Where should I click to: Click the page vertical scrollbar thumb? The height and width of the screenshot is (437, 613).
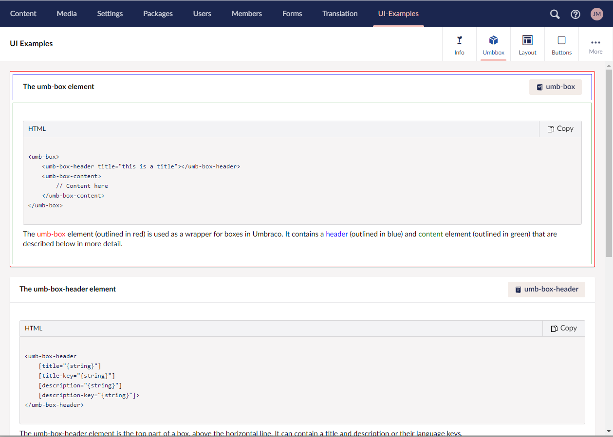pyautogui.click(x=609, y=163)
